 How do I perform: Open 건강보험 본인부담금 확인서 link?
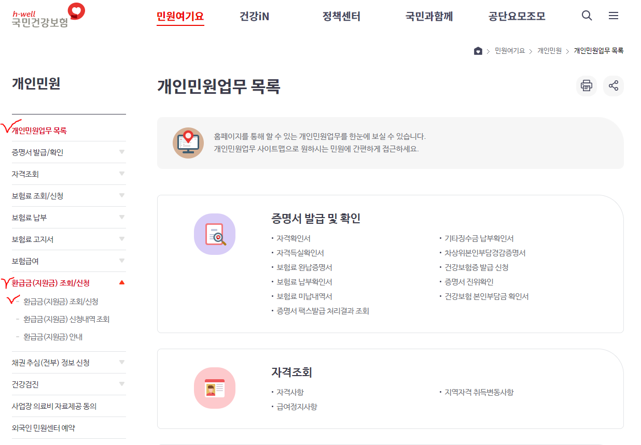486,296
